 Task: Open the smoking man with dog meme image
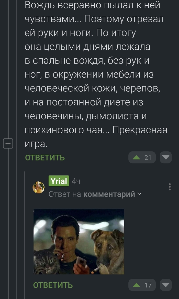click(x=79, y=241)
